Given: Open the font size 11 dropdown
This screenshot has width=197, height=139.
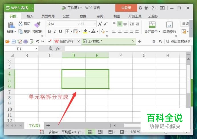Looking at the screenshot, I should (95, 24).
